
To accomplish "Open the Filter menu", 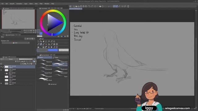I will (41, 4).
